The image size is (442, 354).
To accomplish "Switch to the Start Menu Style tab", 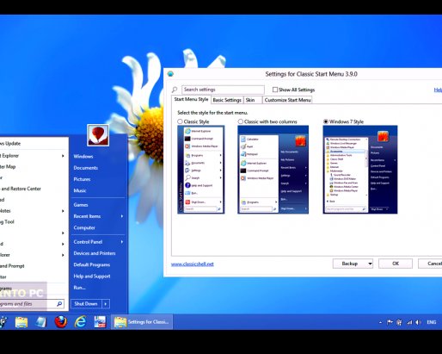I will (x=191, y=99).
